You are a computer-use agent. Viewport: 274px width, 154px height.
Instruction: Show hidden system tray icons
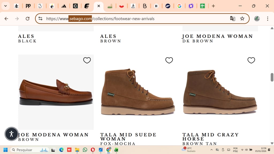211,150
